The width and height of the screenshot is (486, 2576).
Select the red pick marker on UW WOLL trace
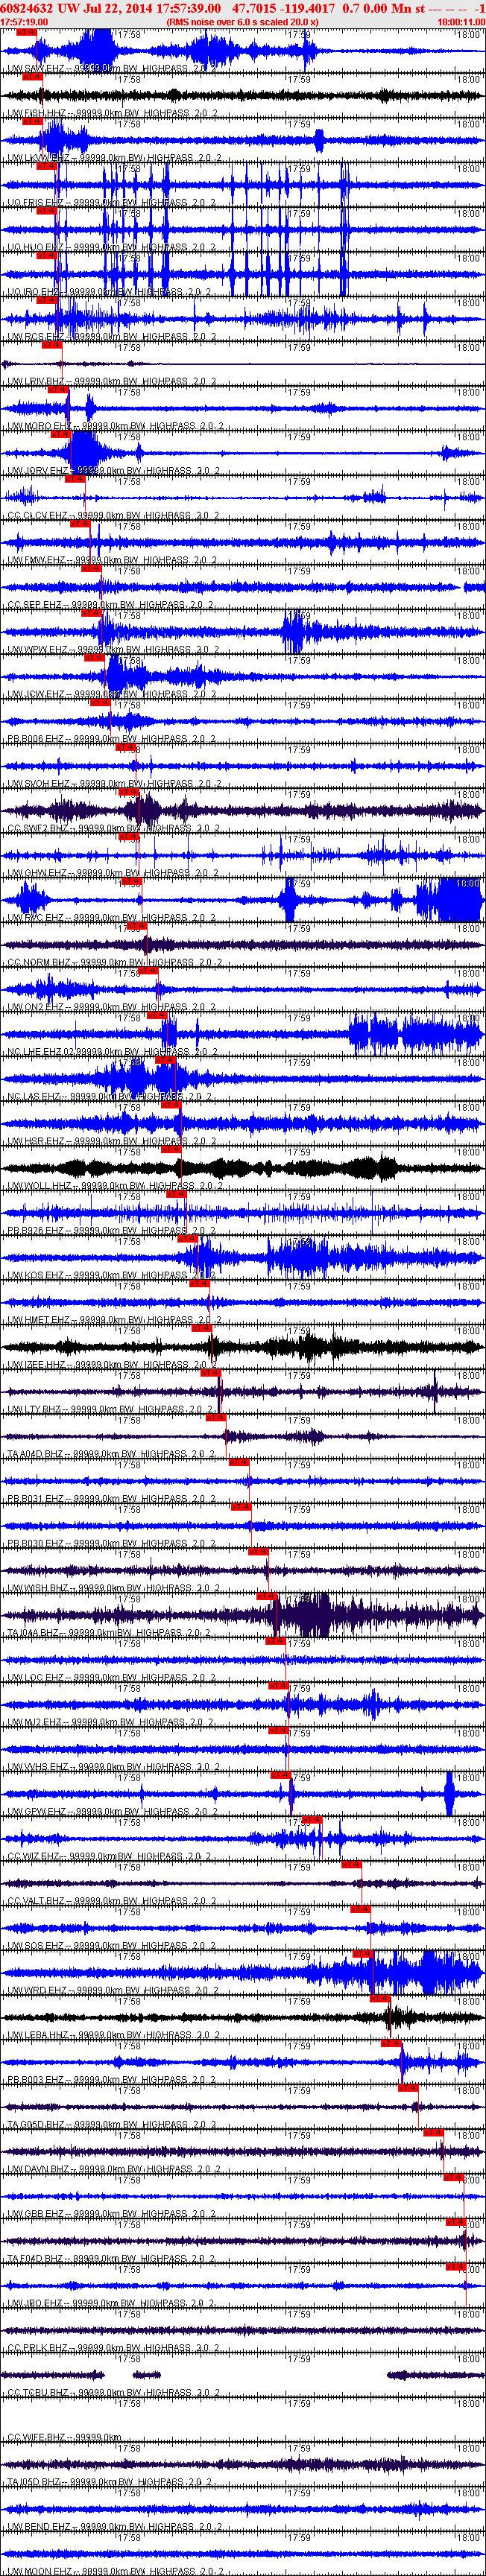(171, 1150)
